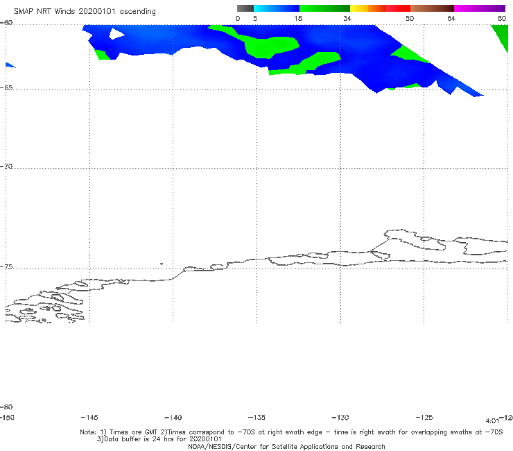The image size is (513, 451).
Task: Click the swath time label '4:01'
Action: (x=492, y=421)
